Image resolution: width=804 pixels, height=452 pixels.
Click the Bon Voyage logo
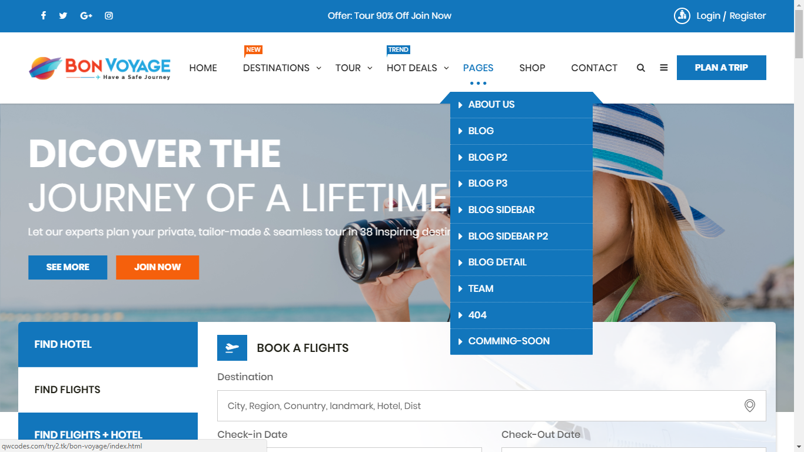click(100, 68)
